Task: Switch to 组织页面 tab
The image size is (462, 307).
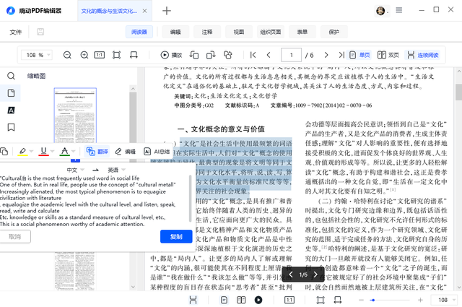Action: pyautogui.click(x=271, y=32)
